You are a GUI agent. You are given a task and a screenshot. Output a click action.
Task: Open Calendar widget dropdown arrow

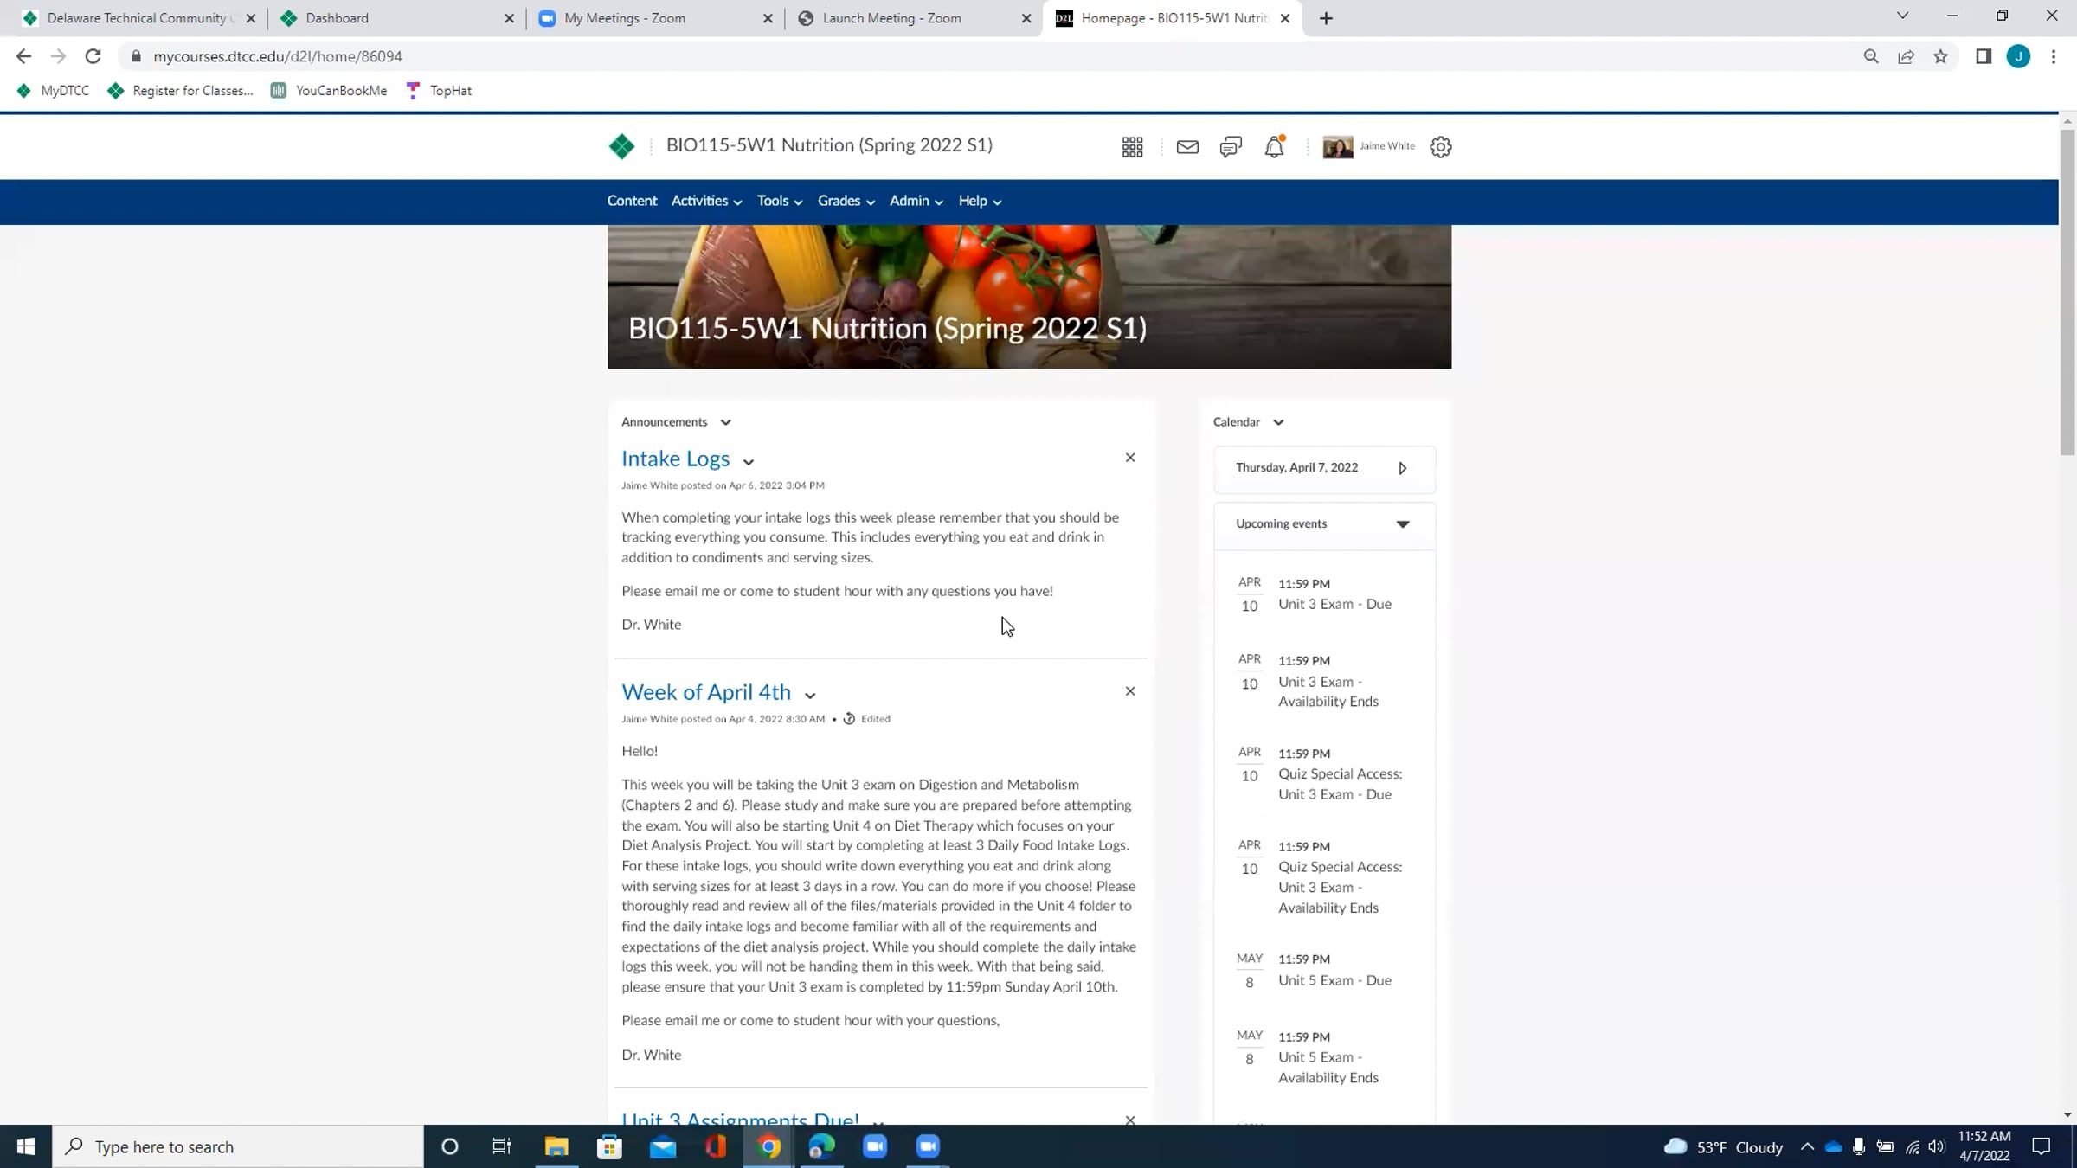tap(1278, 422)
